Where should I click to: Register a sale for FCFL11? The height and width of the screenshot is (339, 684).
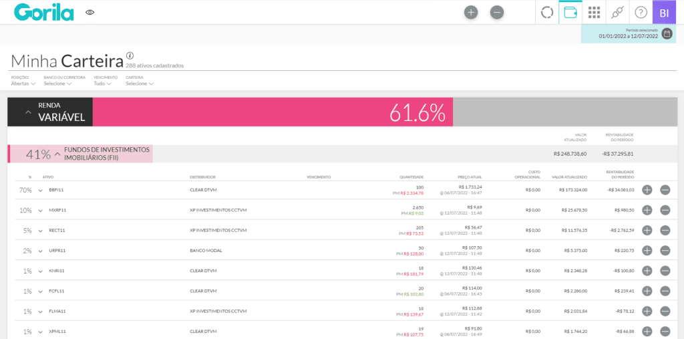[665, 291]
